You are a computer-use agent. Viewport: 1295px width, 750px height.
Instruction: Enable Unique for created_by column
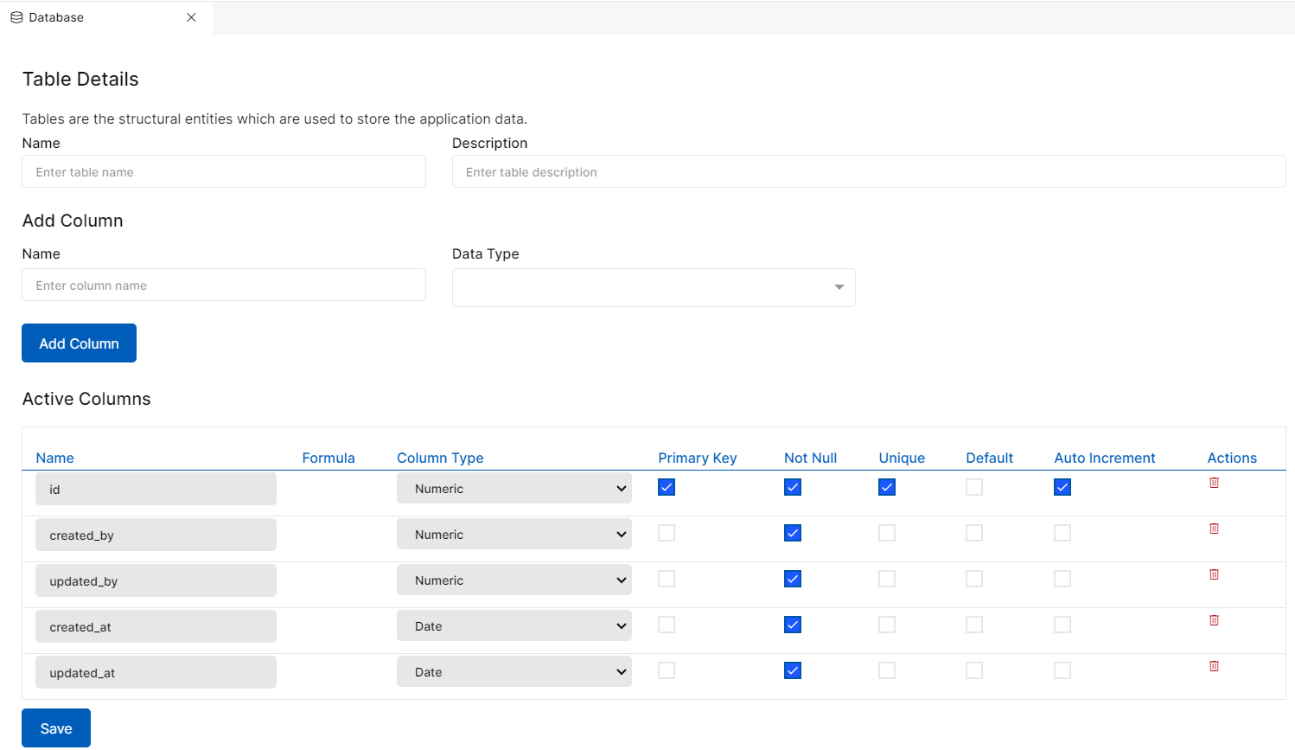887,533
